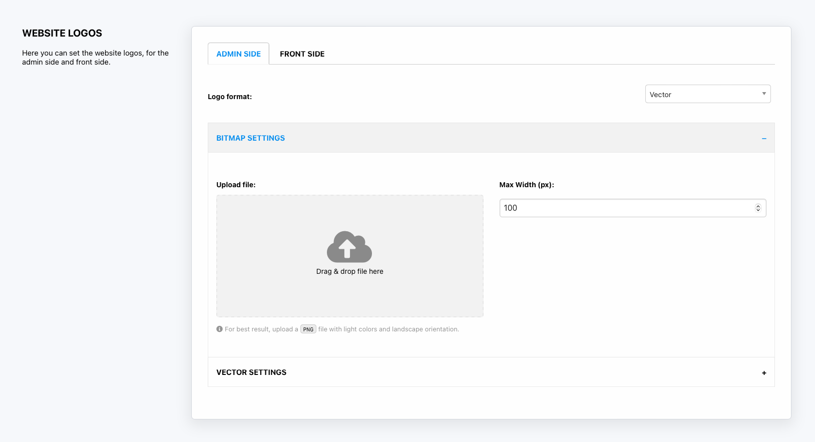This screenshot has height=442, width=815.
Task: Click the 'Upload file:' label
Action: [236, 185]
